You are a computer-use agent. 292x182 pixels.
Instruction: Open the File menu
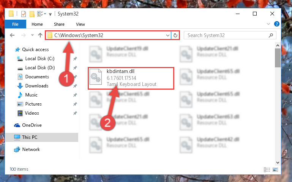pos(15,24)
